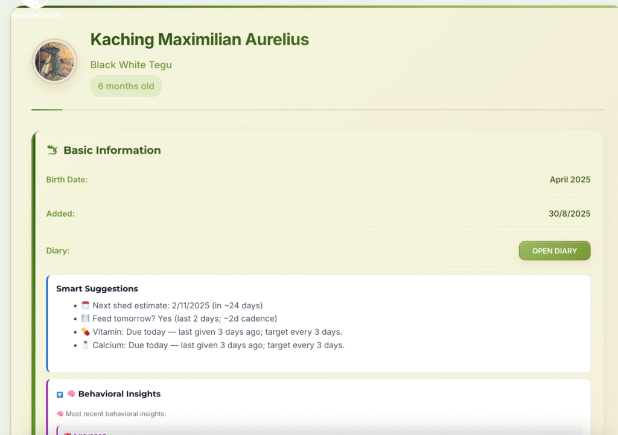
Task: Click the Basic Information section heading
Action: (112, 150)
